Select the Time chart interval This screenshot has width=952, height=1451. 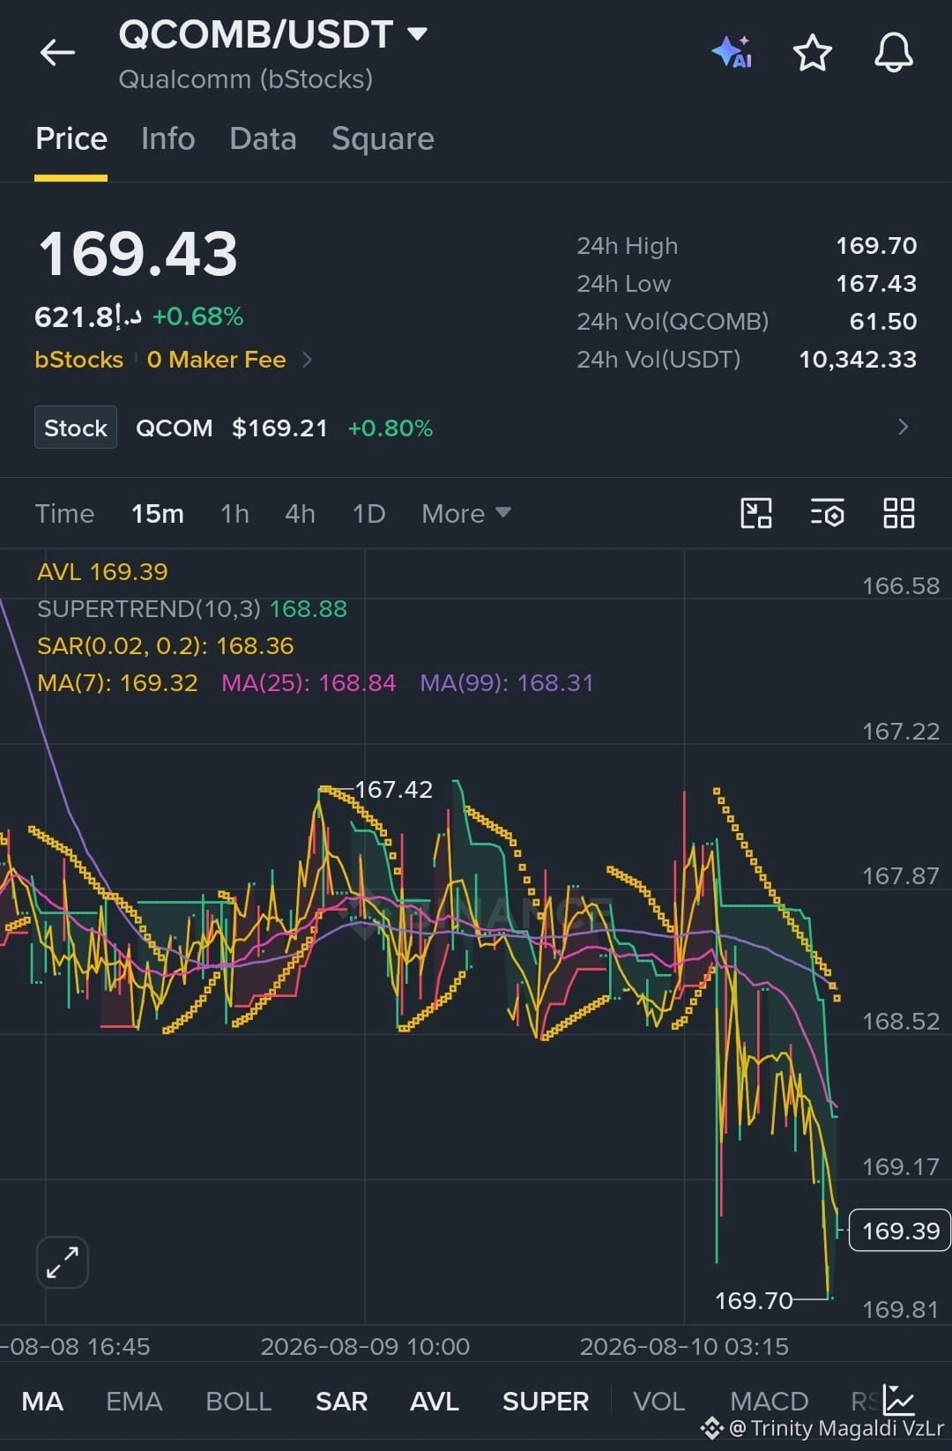[x=64, y=513]
